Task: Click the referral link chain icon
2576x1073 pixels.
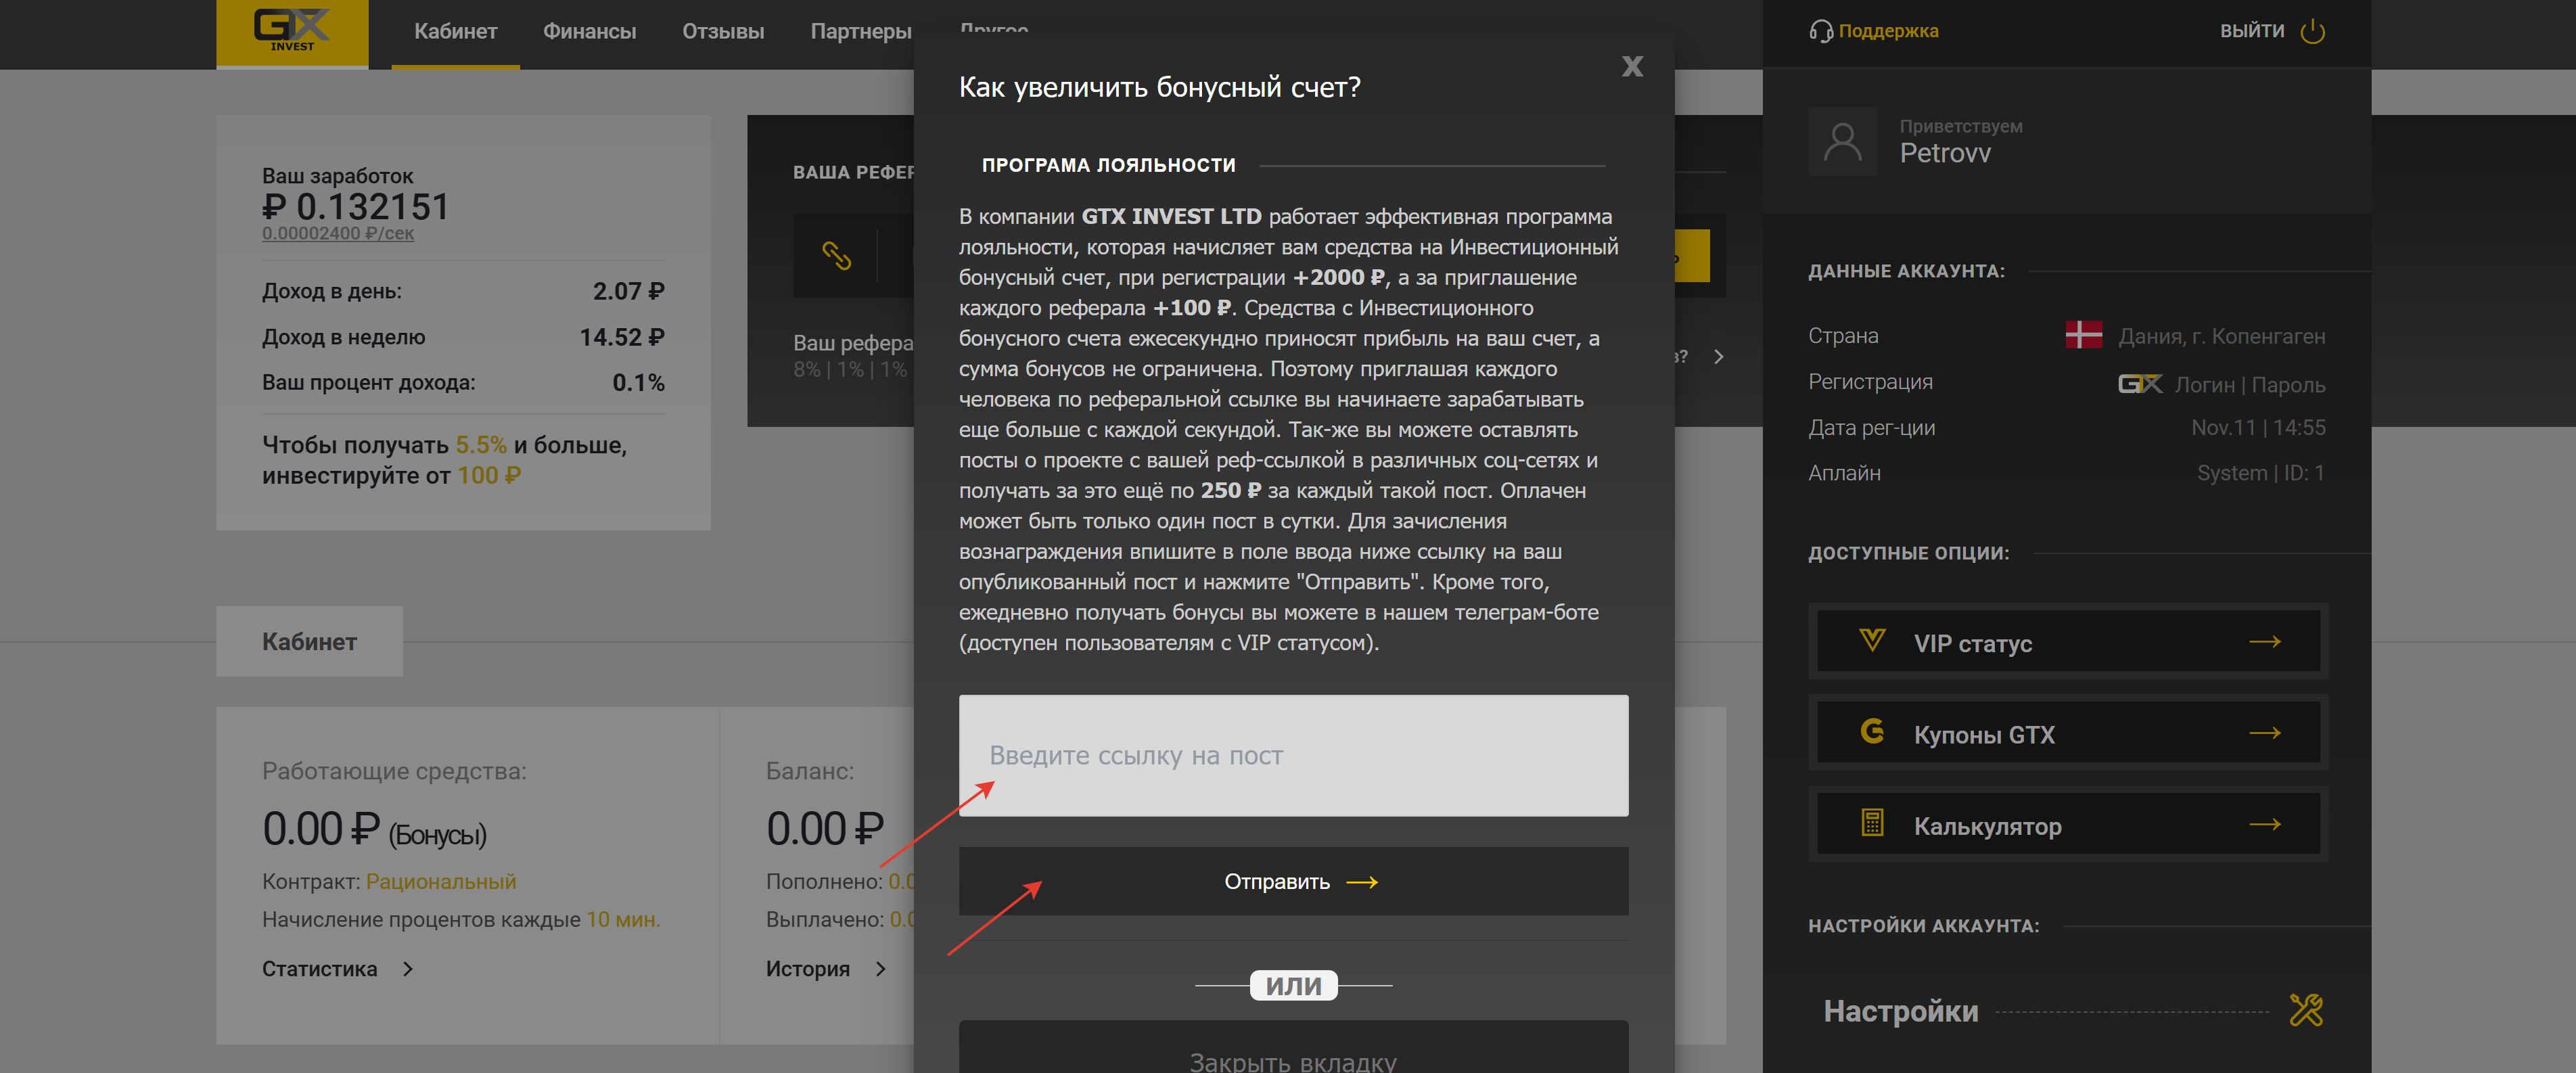Action: [x=836, y=256]
